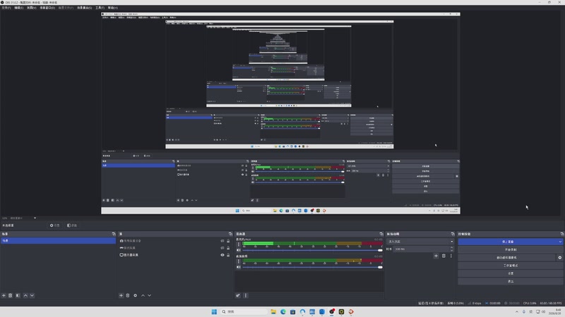Move the selected scene down
The width and height of the screenshot is (565, 317).
point(32,295)
